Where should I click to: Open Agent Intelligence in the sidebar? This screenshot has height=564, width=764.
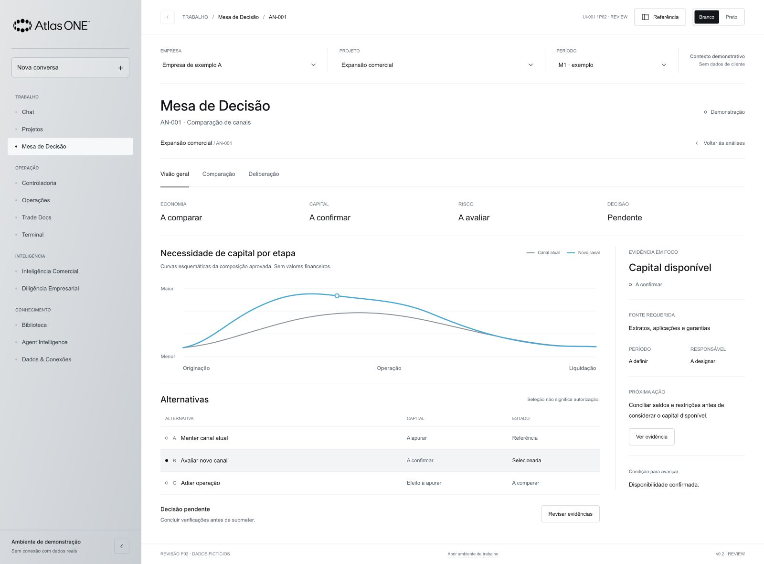pos(70,342)
